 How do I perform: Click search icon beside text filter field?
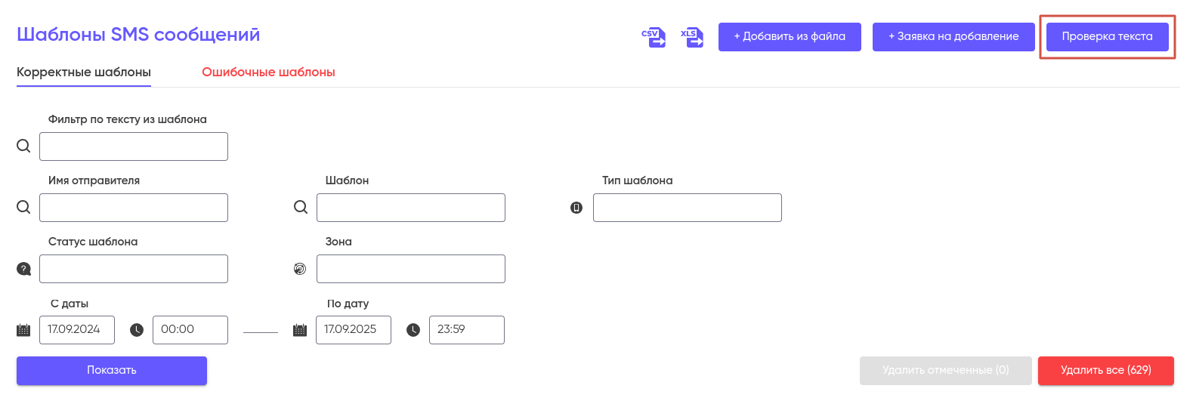[x=23, y=146]
